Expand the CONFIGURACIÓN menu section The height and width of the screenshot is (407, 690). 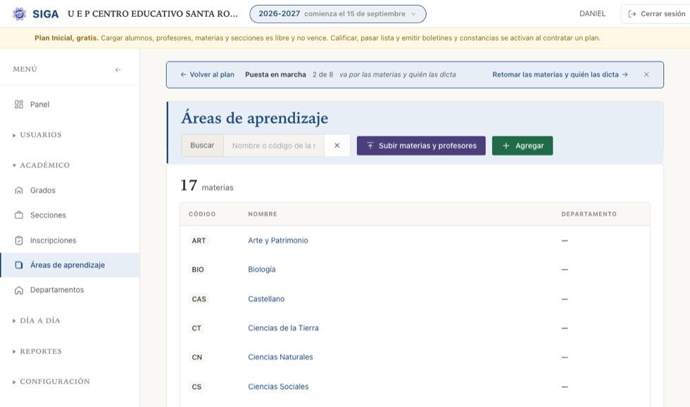coord(51,382)
